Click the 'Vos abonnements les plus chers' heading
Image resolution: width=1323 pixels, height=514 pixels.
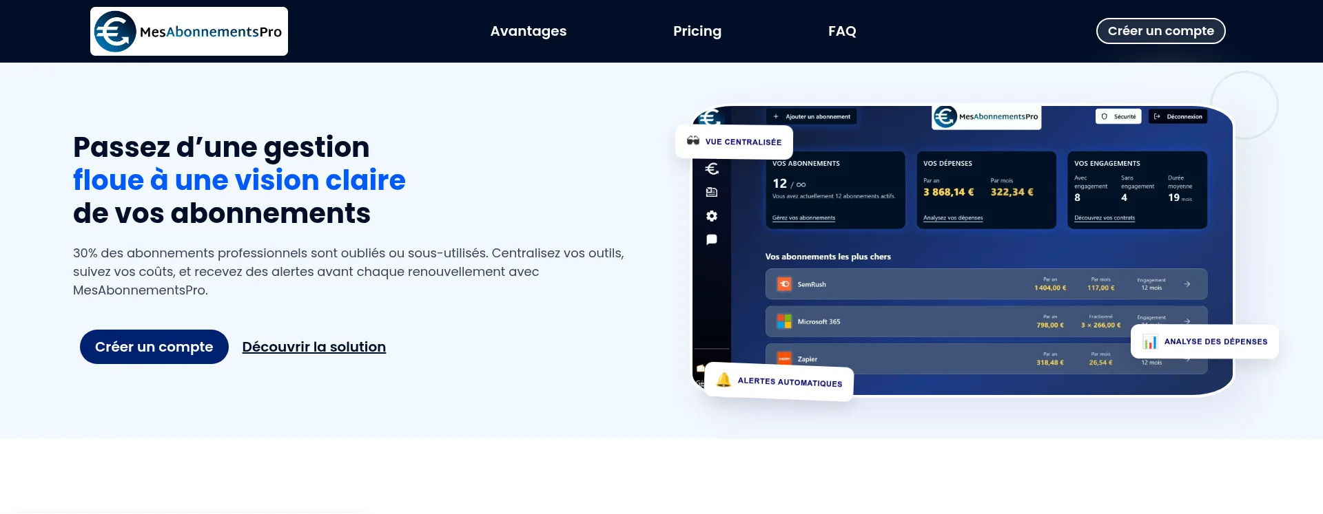pyautogui.click(x=828, y=257)
